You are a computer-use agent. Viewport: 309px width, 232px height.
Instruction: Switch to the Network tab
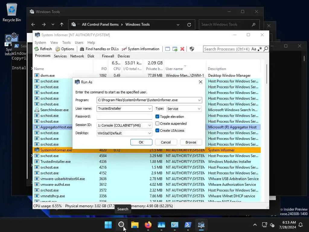tap(77, 56)
